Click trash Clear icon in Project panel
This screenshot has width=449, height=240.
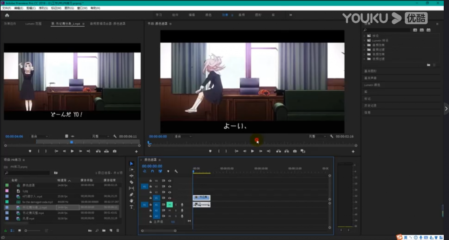click(118, 230)
